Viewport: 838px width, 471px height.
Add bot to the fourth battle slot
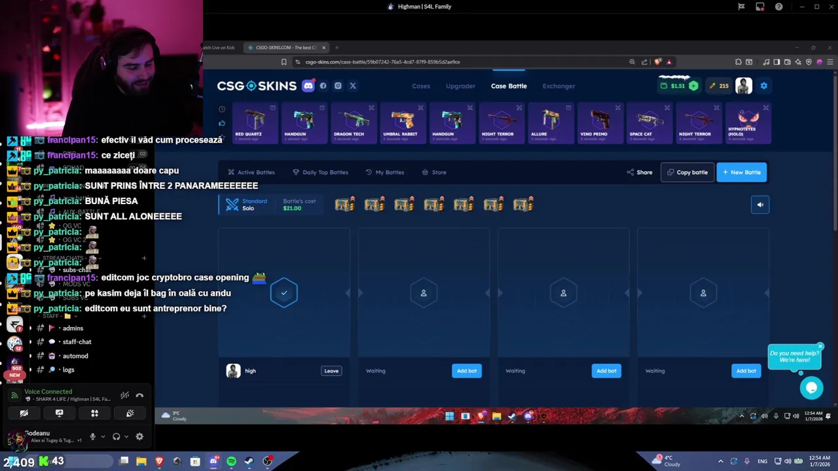pyautogui.click(x=746, y=371)
